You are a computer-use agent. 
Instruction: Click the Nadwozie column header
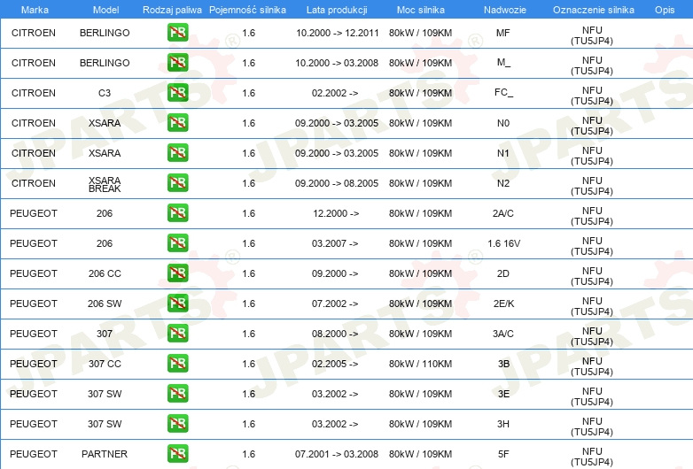(505, 10)
